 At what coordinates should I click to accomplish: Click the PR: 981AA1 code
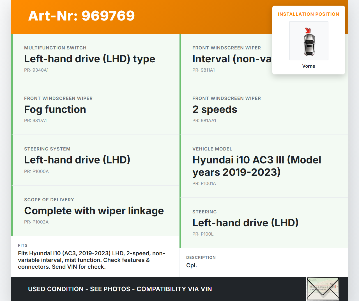pos(204,120)
